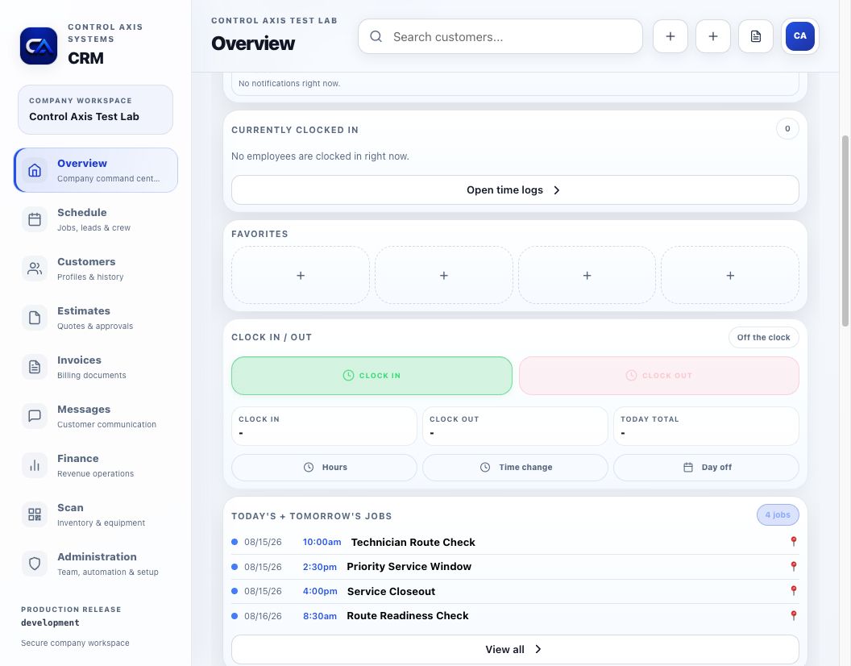Open the CA user avatar menu
The width and height of the screenshot is (851, 666).
tap(800, 36)
